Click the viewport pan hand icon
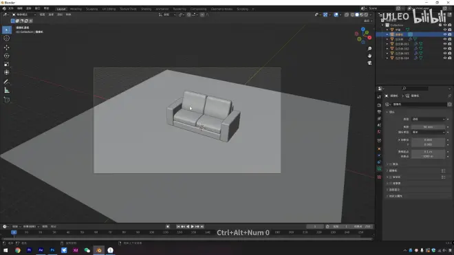The image size is (454, 255). click(x=369, y=56)
